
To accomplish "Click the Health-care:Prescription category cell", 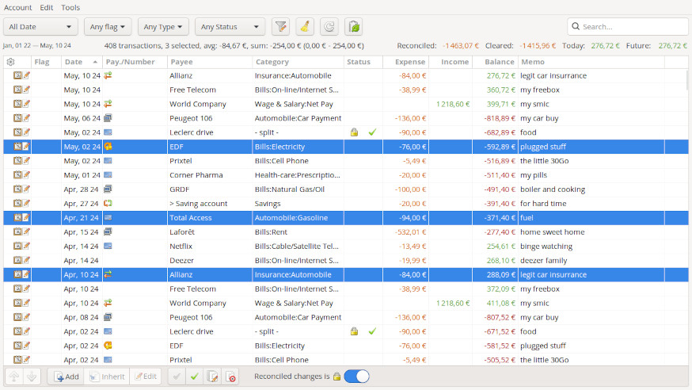I will click(298, 175).
